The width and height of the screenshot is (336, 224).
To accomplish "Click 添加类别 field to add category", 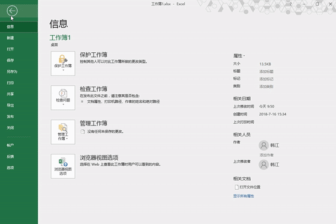I will [x=266, y=86].
